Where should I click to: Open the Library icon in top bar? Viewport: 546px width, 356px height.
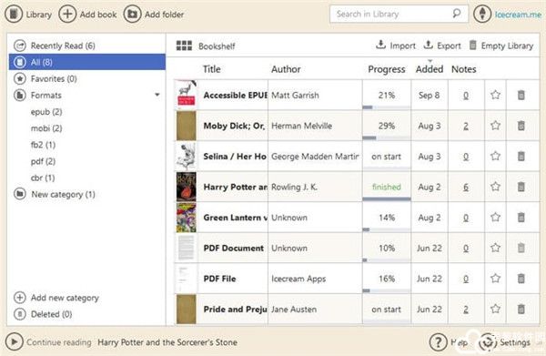pyautogui.click(x=14, y=14)
